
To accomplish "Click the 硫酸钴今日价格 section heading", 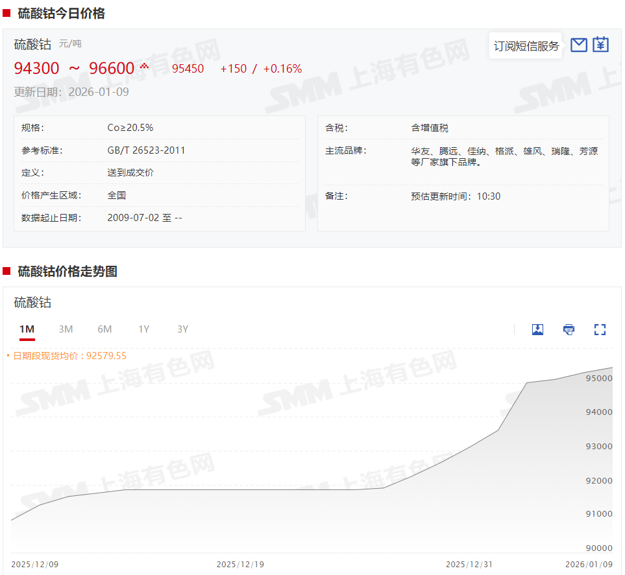I will (61, 14).
